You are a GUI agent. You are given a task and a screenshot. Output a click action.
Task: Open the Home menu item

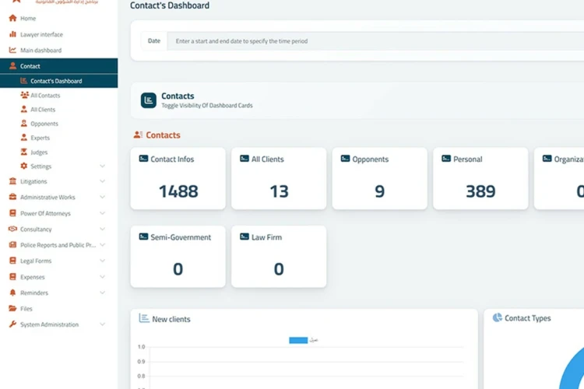point(59,18)
